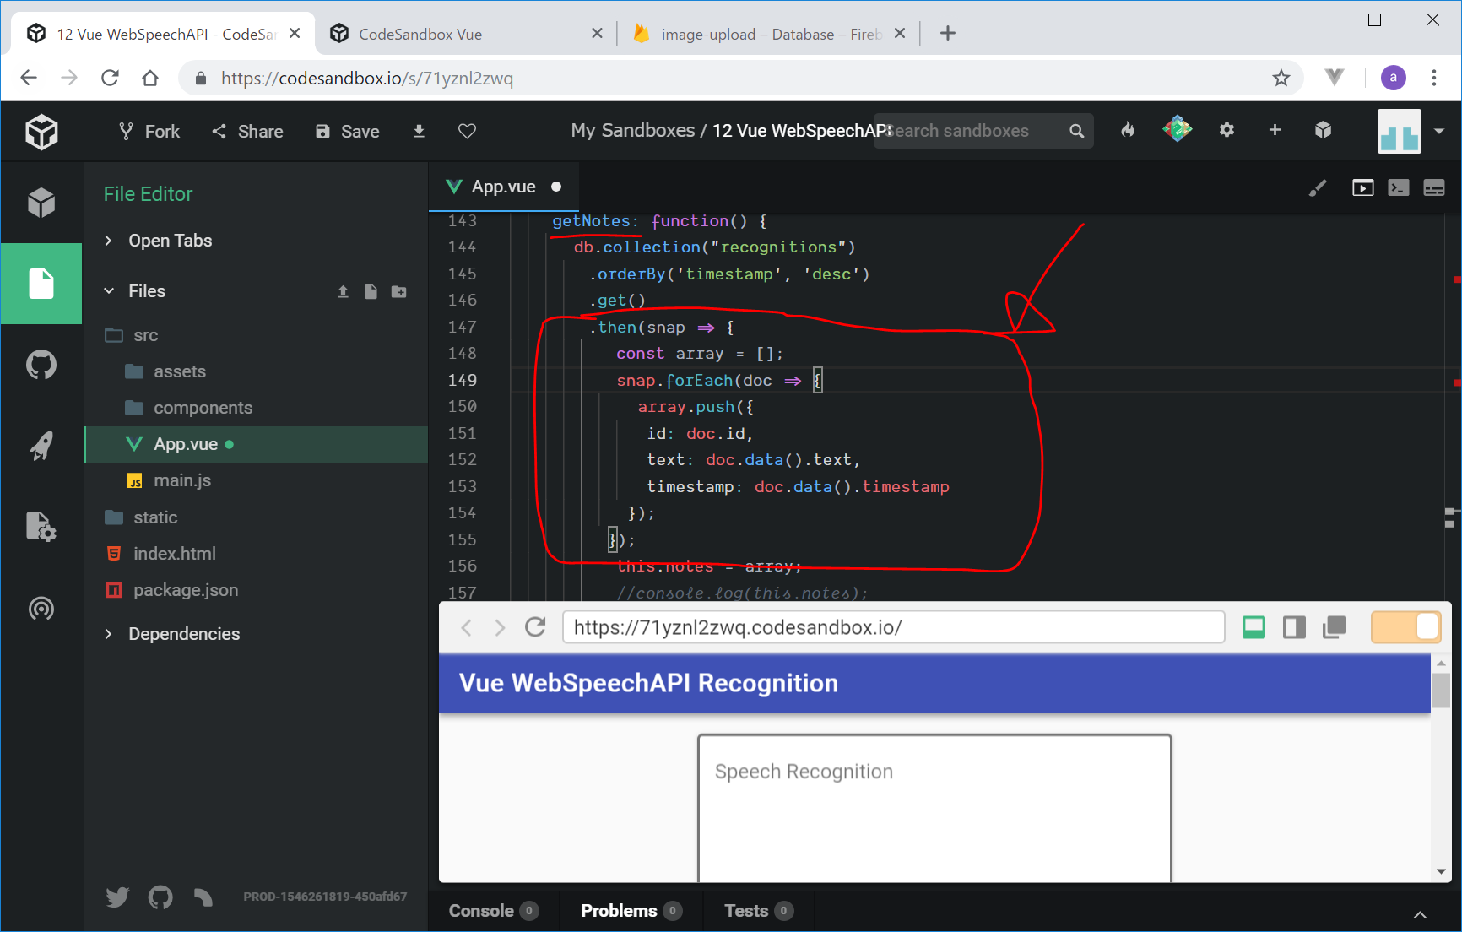The image size is (1462, 932).
Task: Expand bottom devtools panel chevron
Action: (1421, 914)
